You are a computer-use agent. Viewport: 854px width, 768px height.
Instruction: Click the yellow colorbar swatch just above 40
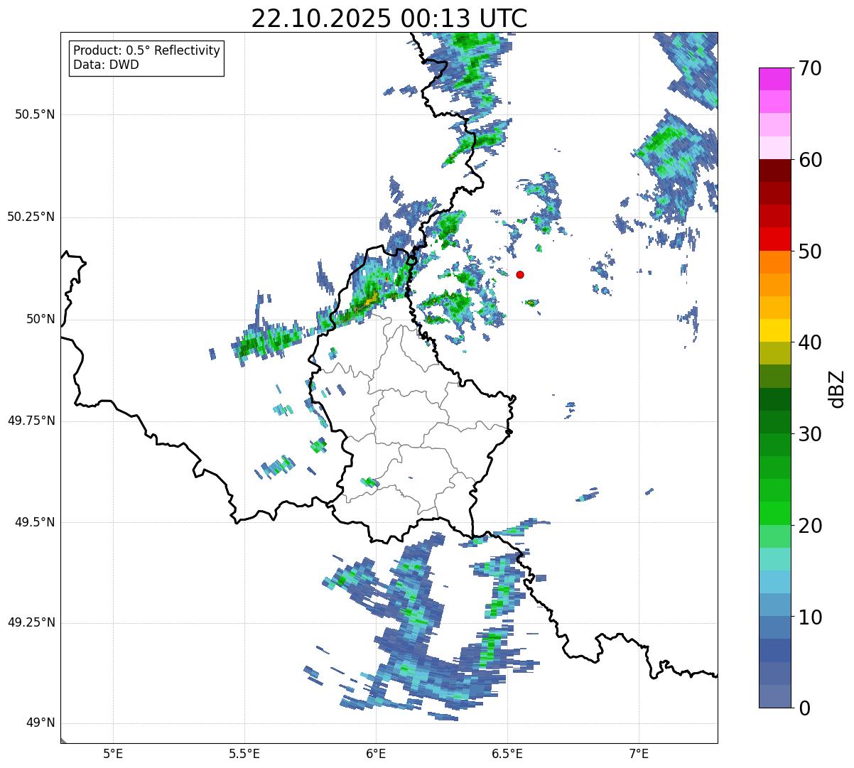(774, 330)
